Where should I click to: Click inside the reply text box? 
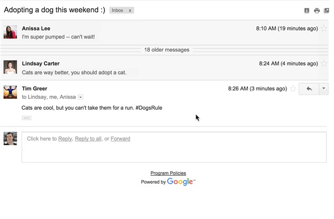tap(174, 151)
